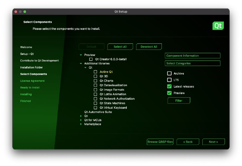Uncheck the Preview category checkbox
242x166 pixels.
click(169, 93)
